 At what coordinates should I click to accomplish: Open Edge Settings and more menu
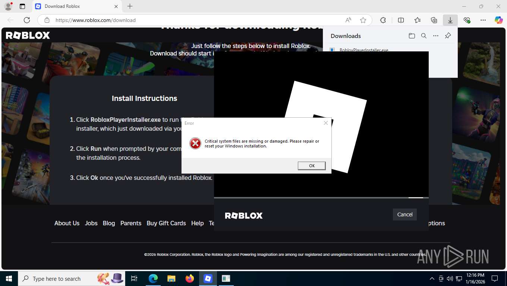(x=483, y=20)
